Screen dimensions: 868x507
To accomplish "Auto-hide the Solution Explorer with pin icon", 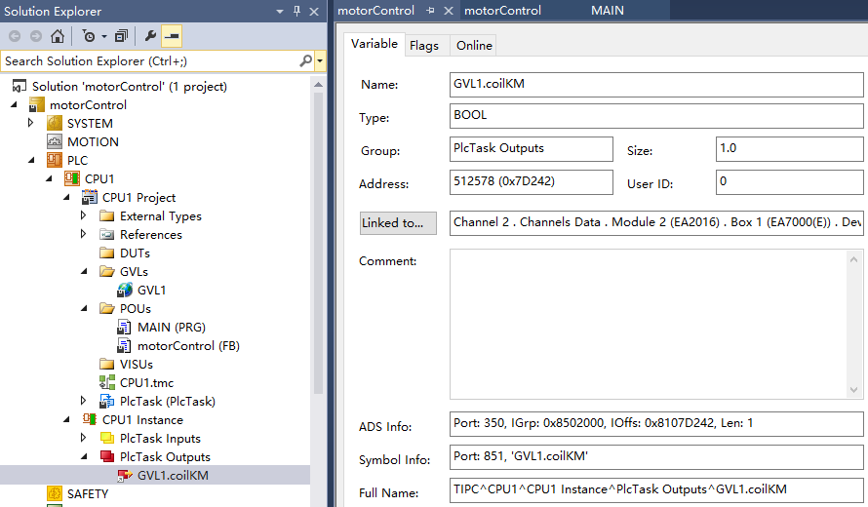I will 296,11.
